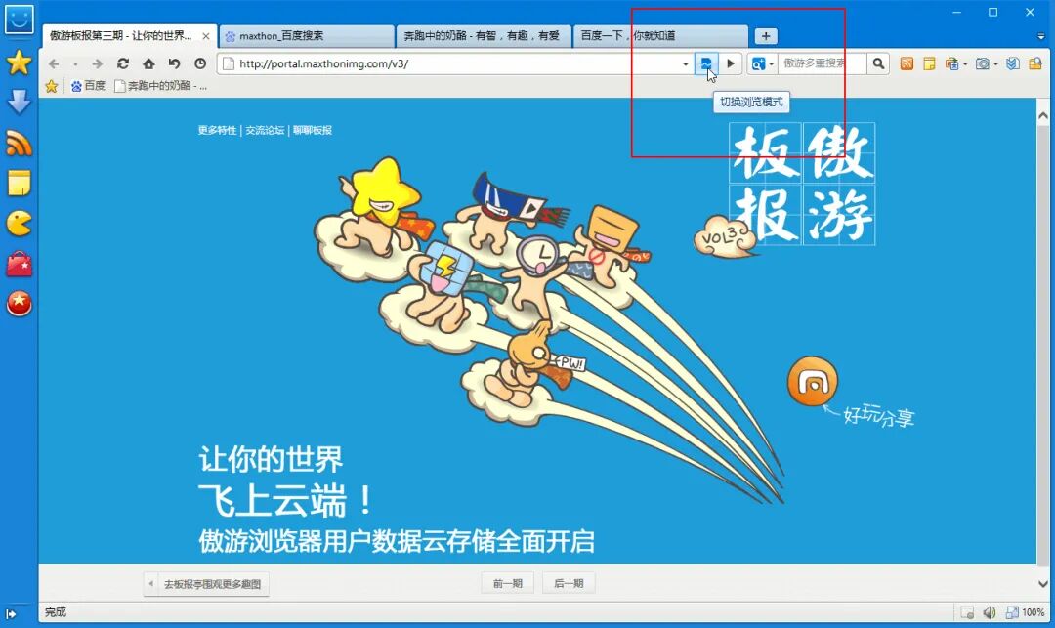Switch browsing mode with the lightning icon
1055x628 pixels.
pyautogui.click(x=706, y=63)
